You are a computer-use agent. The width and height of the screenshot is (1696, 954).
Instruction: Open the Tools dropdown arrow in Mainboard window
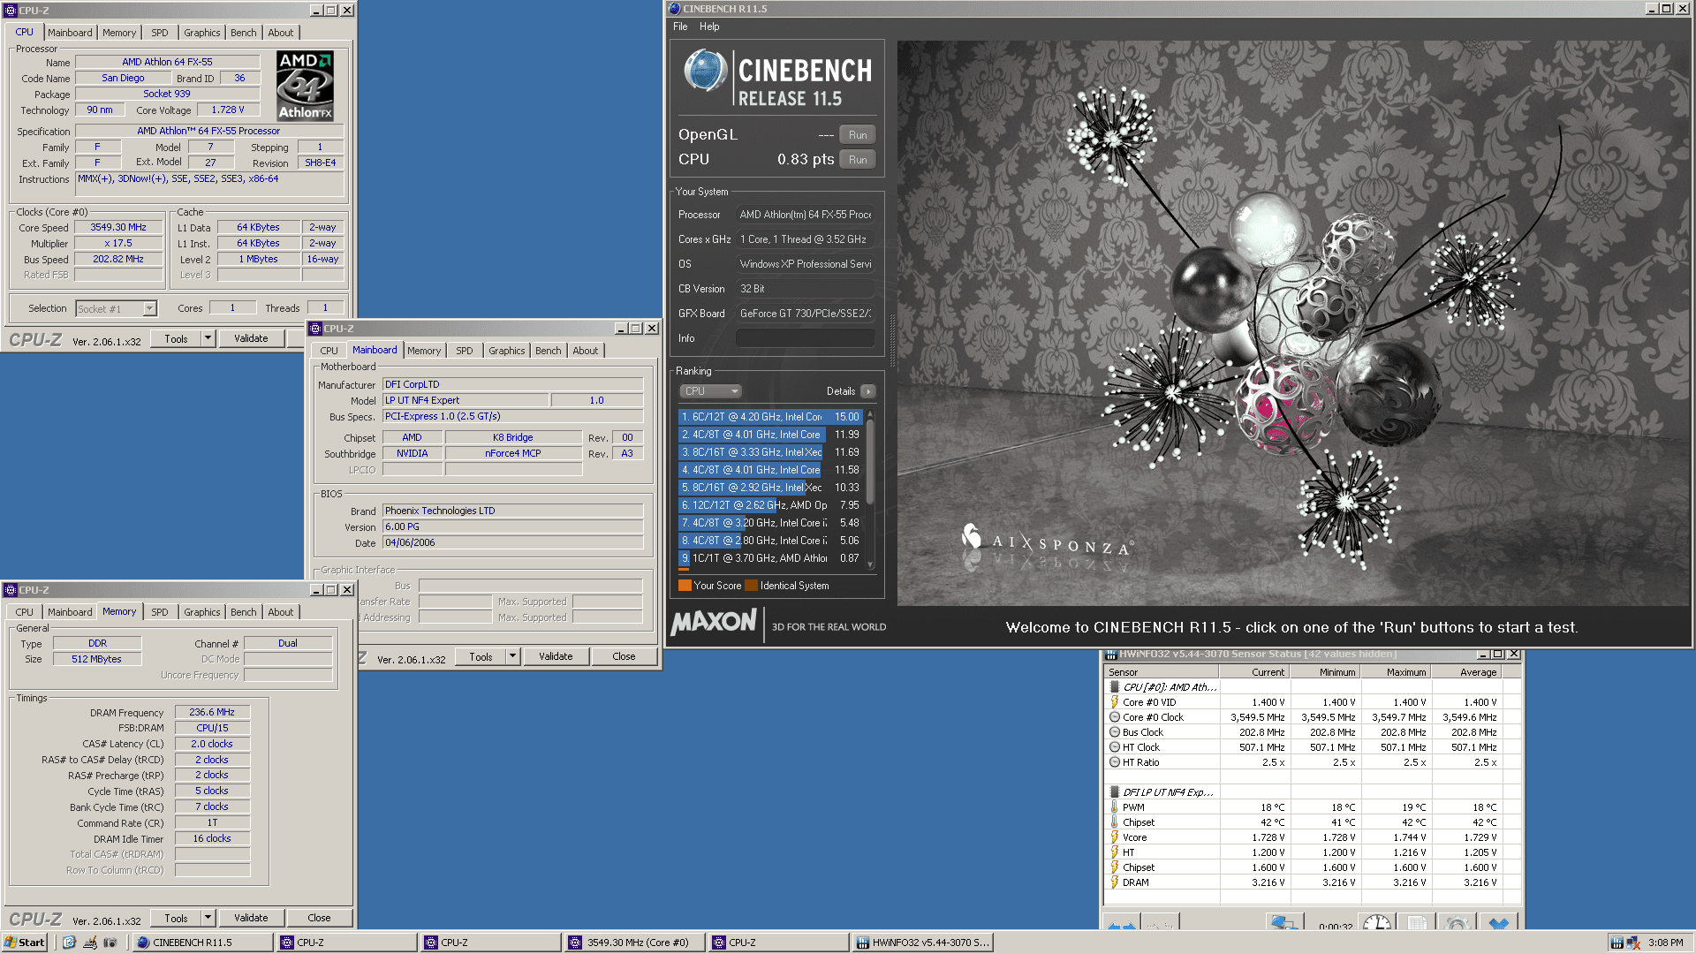(512, 656)
